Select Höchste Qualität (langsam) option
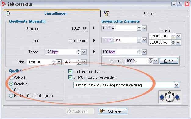The image size is (191, 119). click(11, 95)
